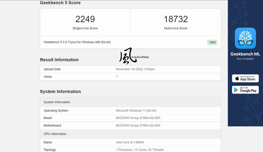Image resolution: width=263 pixels, height=152 pixels.
Task: Click the Geekbench 5 Score heading
Action: 60,3
